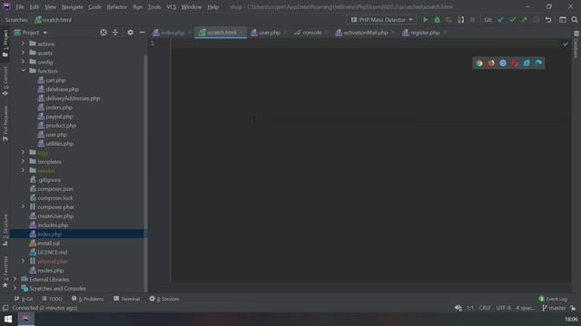
Task: Expand the config folder
Action: point(23,62)
